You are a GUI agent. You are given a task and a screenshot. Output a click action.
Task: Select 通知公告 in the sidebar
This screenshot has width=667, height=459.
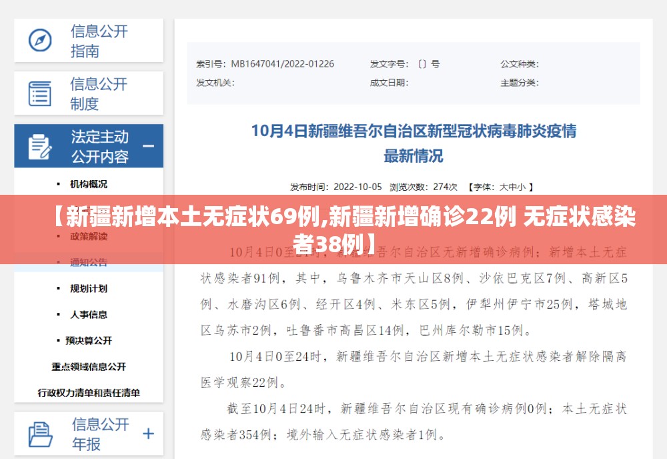(x=89, y=262)
